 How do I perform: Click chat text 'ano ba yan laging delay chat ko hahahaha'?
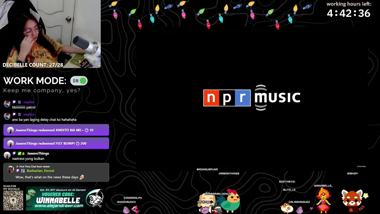pos(44,120)
